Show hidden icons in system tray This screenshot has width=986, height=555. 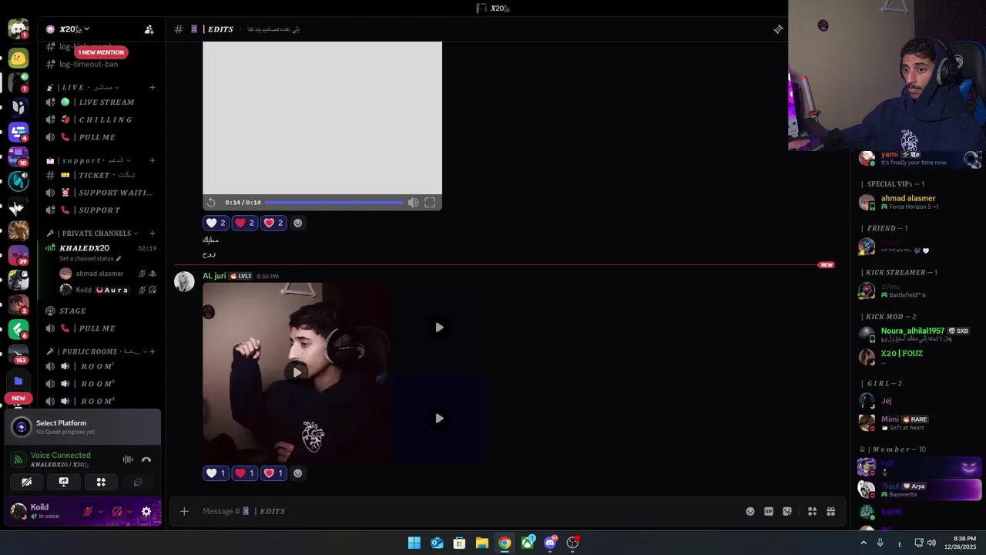864,543
